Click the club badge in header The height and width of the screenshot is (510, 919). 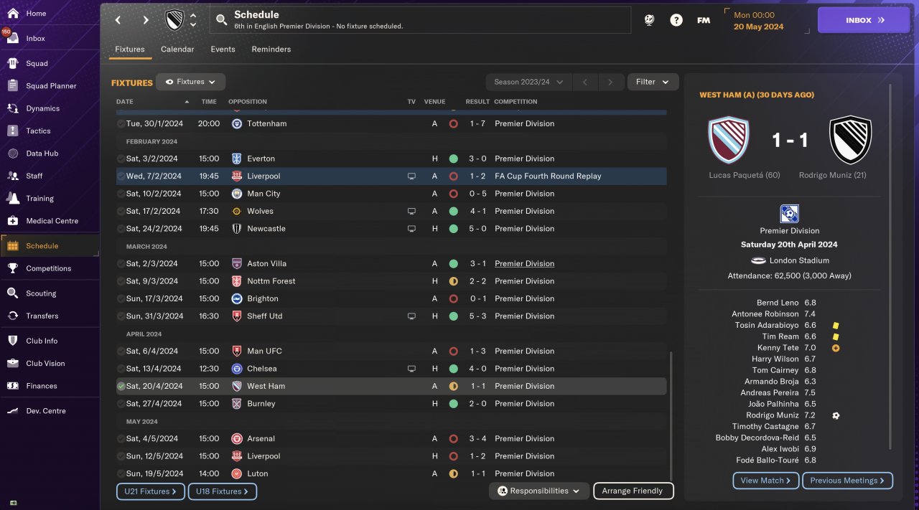pyautogui.click(x=174, y=20)
